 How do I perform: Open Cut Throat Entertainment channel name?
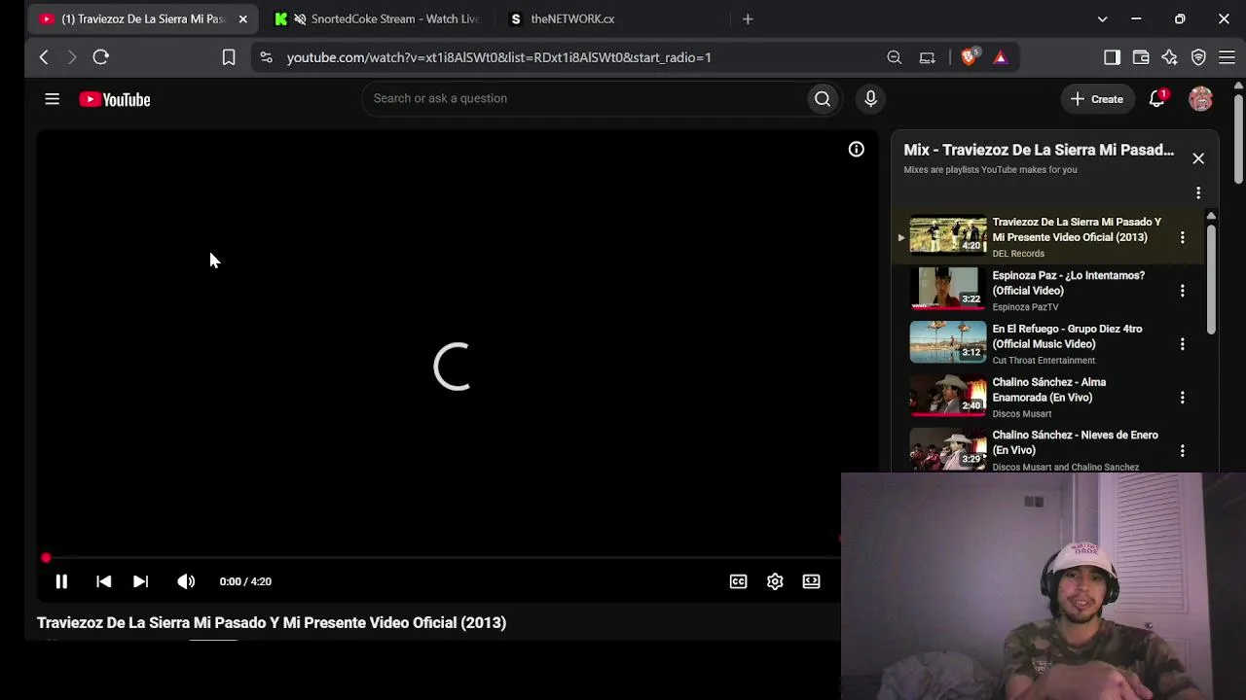tap(1044, 361)
